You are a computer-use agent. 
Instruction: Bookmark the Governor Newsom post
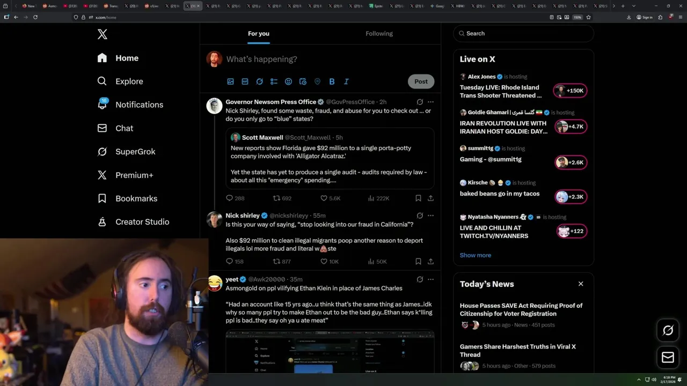pos(418,198)
